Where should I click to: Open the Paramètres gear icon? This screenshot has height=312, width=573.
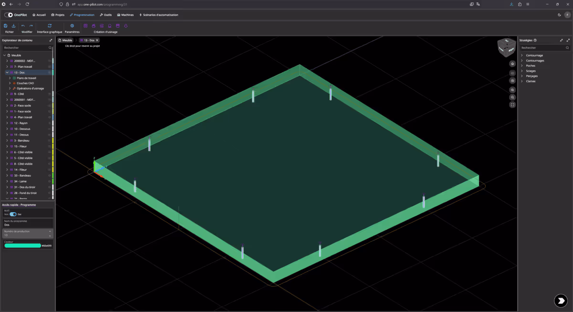(x=72, y=26)
